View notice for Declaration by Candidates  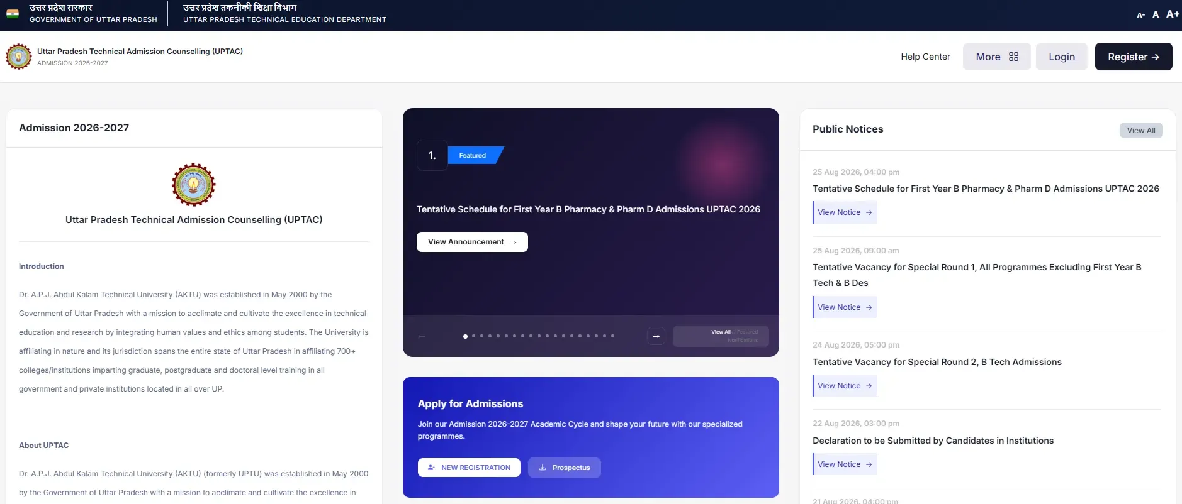[845, 464]
